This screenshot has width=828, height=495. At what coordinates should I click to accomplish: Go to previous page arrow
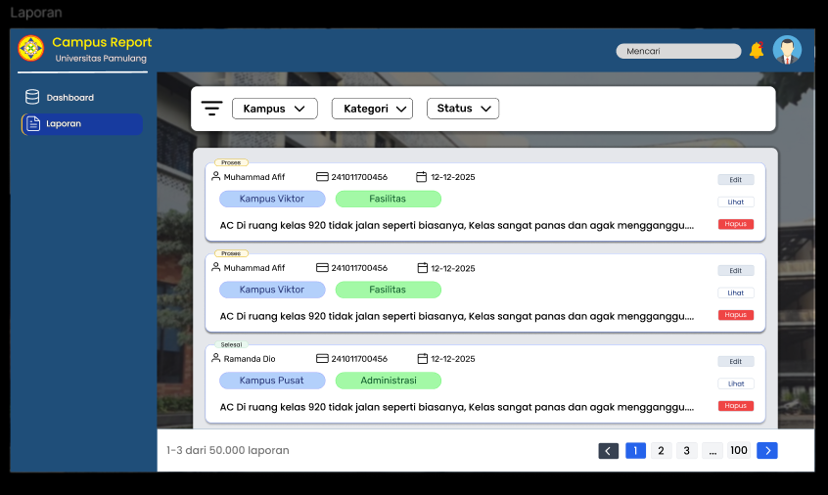tap(609, 451)
